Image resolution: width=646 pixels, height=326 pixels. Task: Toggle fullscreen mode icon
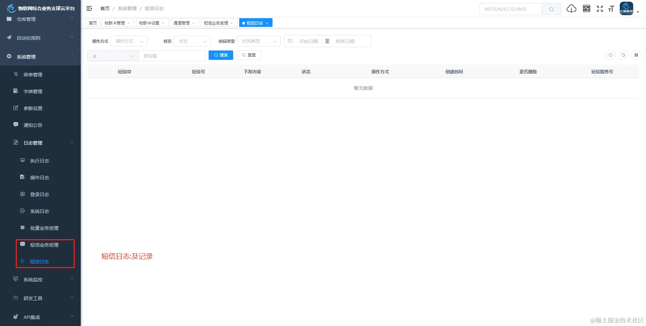[600, 9]
